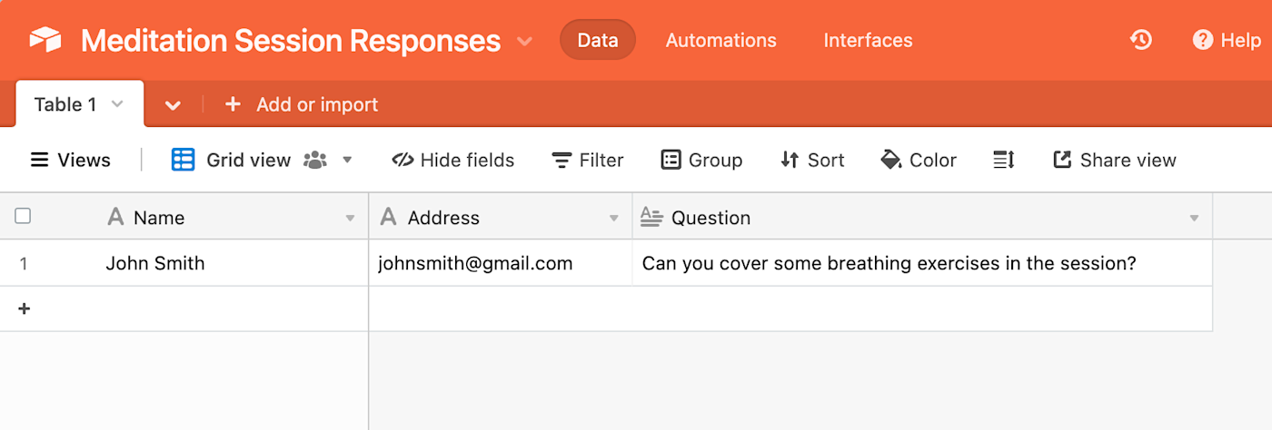
Task: Expand the base name dropdown chevron
Action: pyautogui.click(x=524, y=41)
